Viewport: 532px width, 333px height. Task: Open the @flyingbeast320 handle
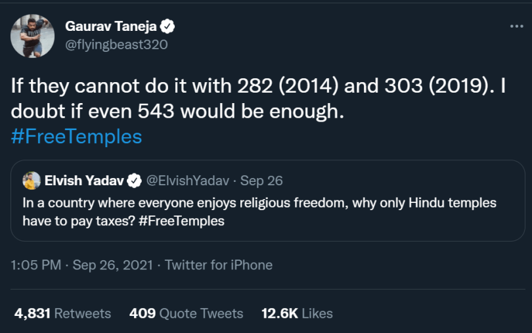[x=116, y=45]
